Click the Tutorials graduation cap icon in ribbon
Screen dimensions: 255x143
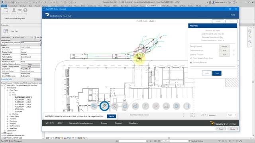coord(20,10)
